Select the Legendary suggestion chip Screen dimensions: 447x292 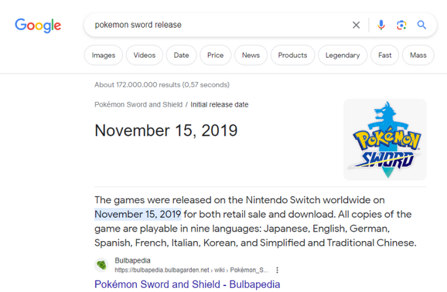click(x=342, y=55)
